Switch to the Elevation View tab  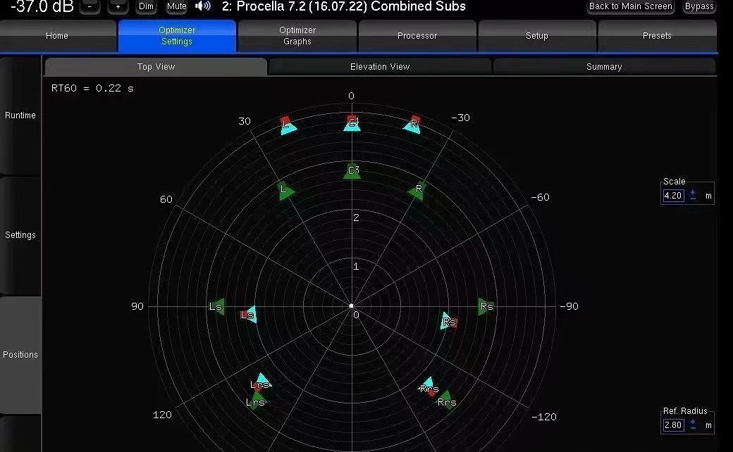(380, 67)
